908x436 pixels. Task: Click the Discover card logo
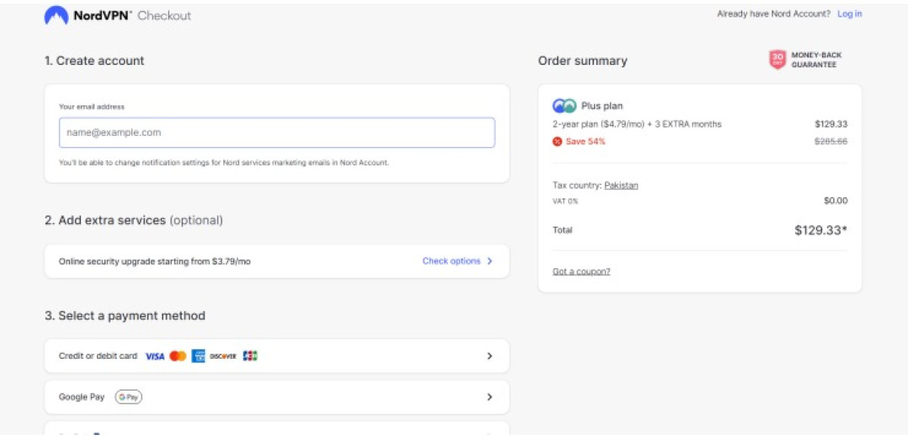[x=223, y=356]
